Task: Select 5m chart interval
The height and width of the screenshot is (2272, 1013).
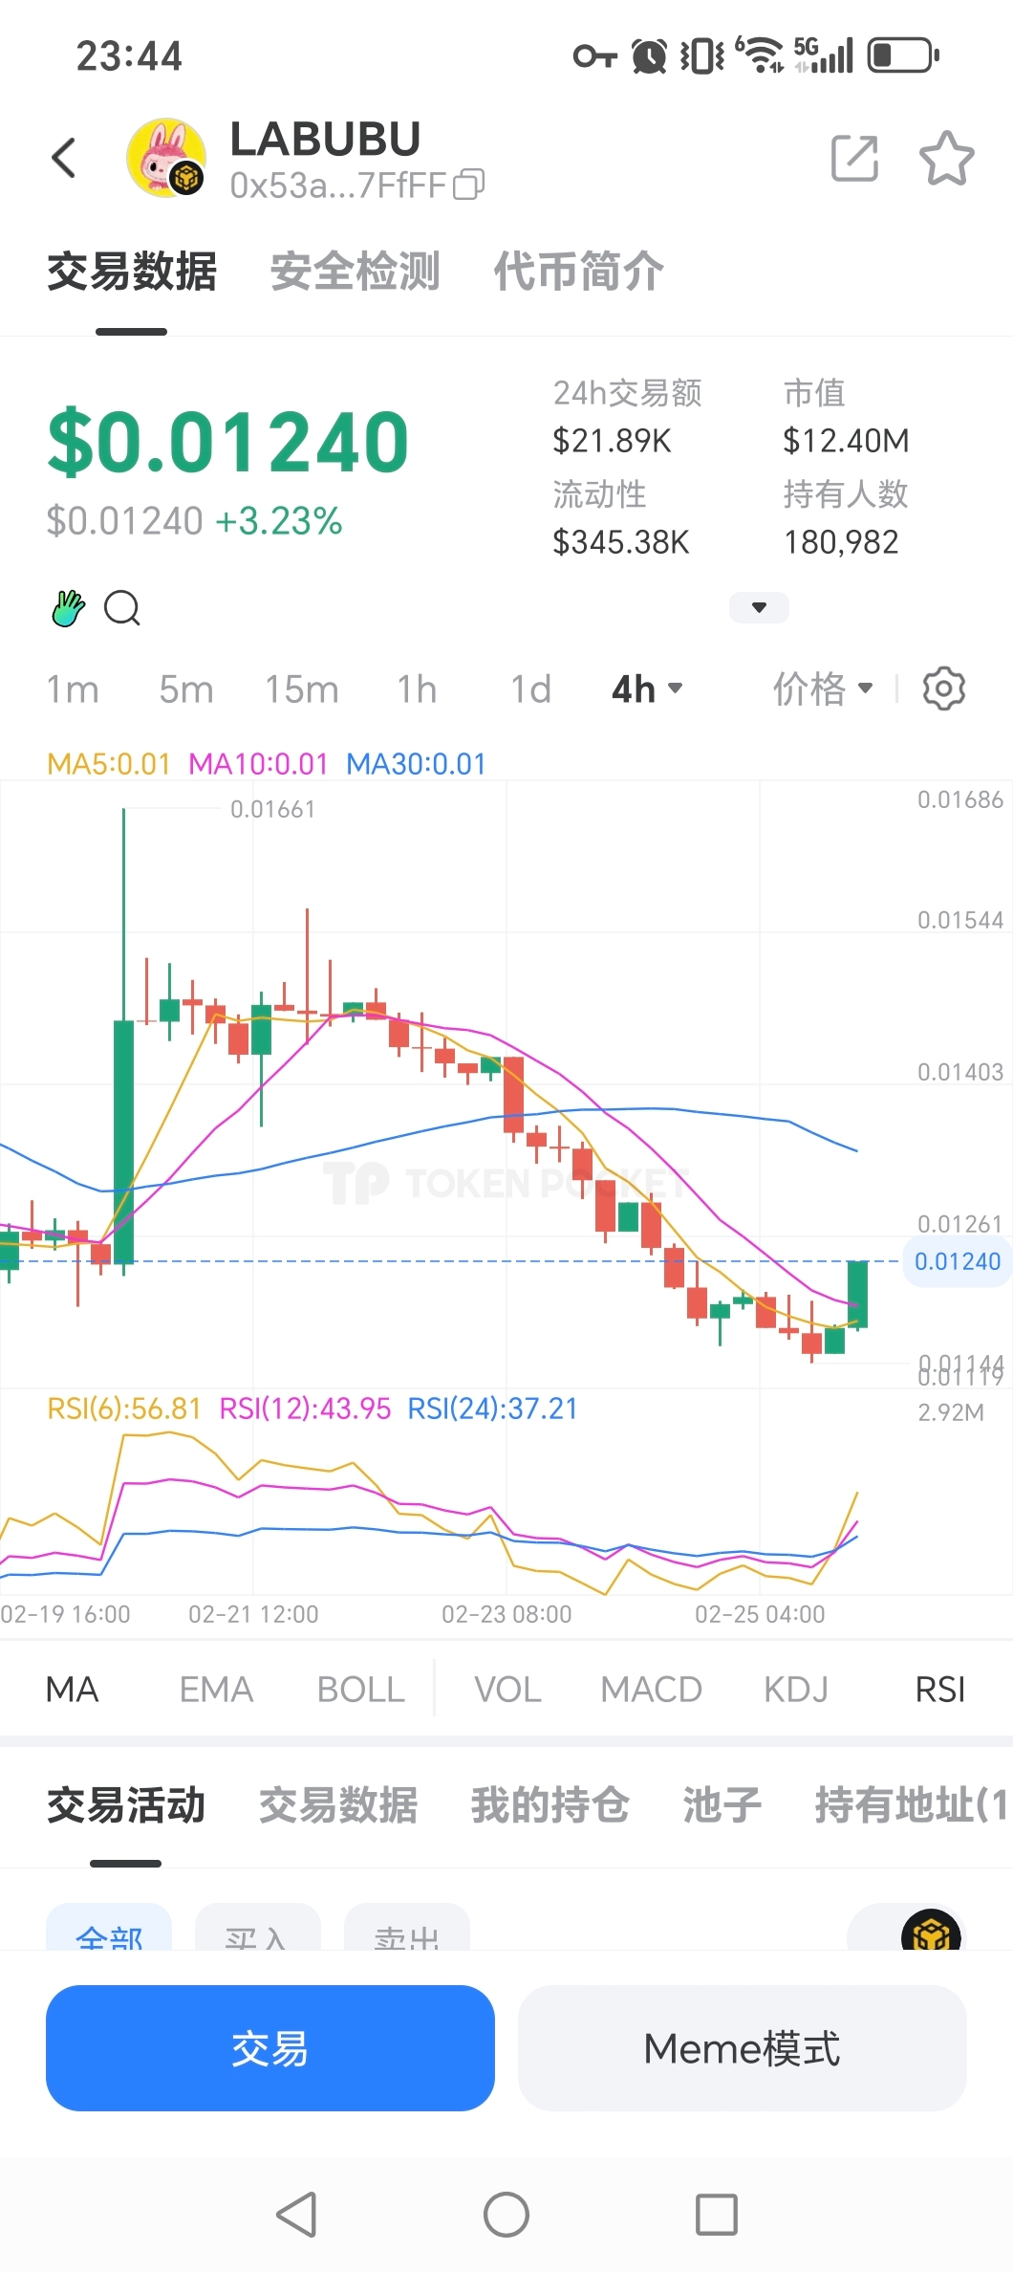Action: point(186,689)
